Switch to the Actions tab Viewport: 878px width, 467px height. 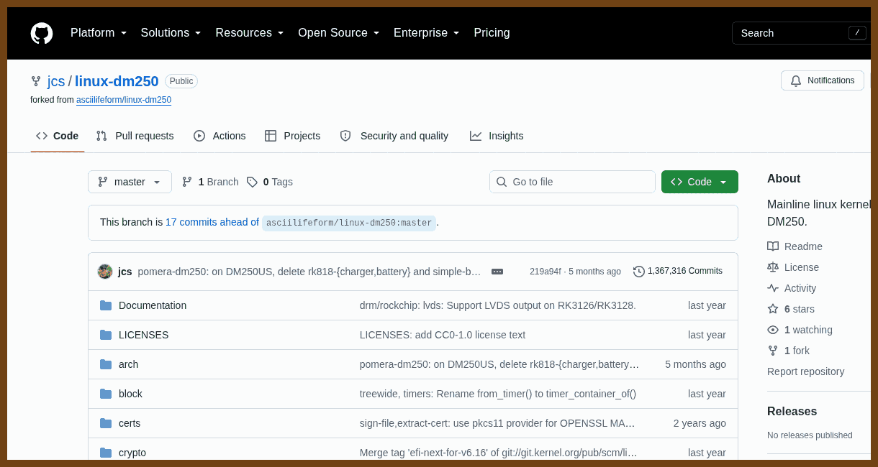(x=219, y=136)
